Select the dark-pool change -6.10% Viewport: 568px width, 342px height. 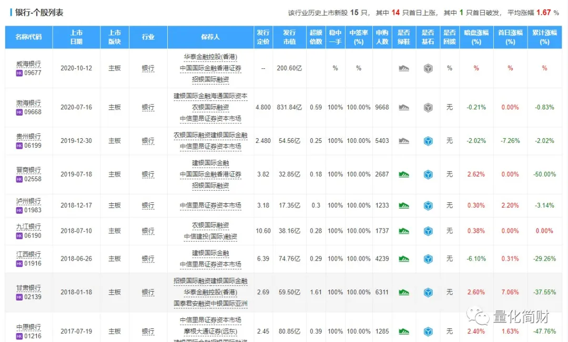[476, 259]
